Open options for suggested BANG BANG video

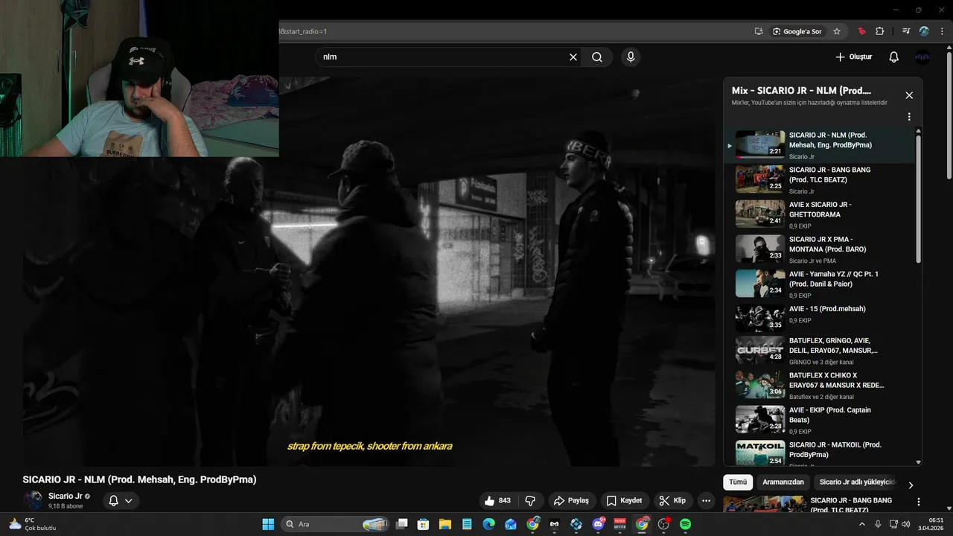pos(919,502)
